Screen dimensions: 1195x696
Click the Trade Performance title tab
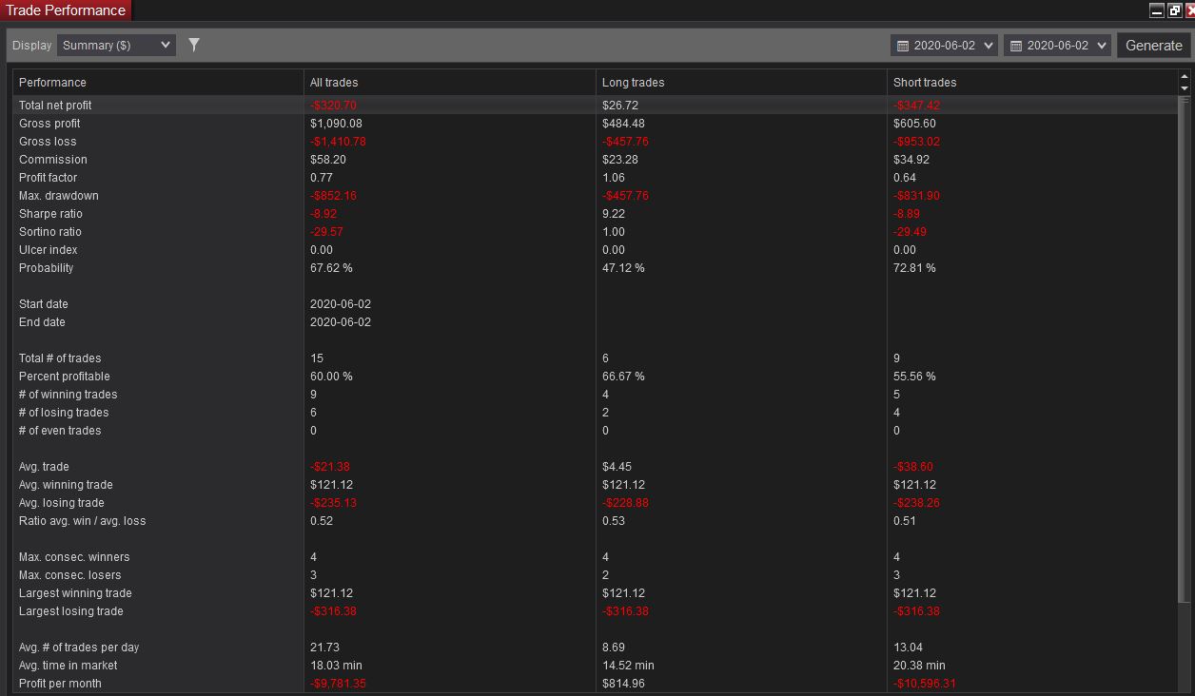pyautogui.click(x=66, y=10)
